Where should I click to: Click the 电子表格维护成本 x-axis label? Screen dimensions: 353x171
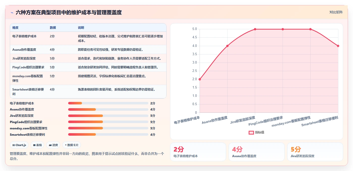187,120
